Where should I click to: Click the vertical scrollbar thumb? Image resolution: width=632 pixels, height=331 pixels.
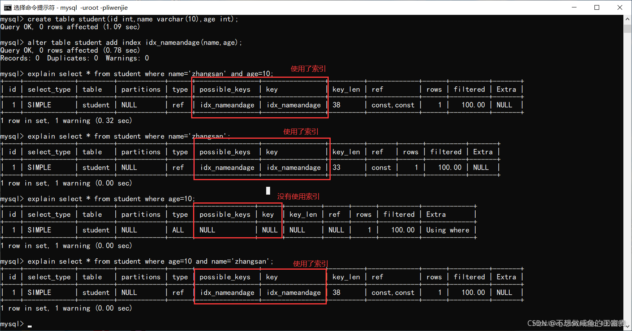tap(628, 29)
